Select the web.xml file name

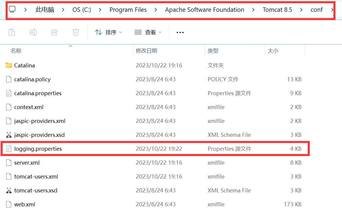(25, 205)
